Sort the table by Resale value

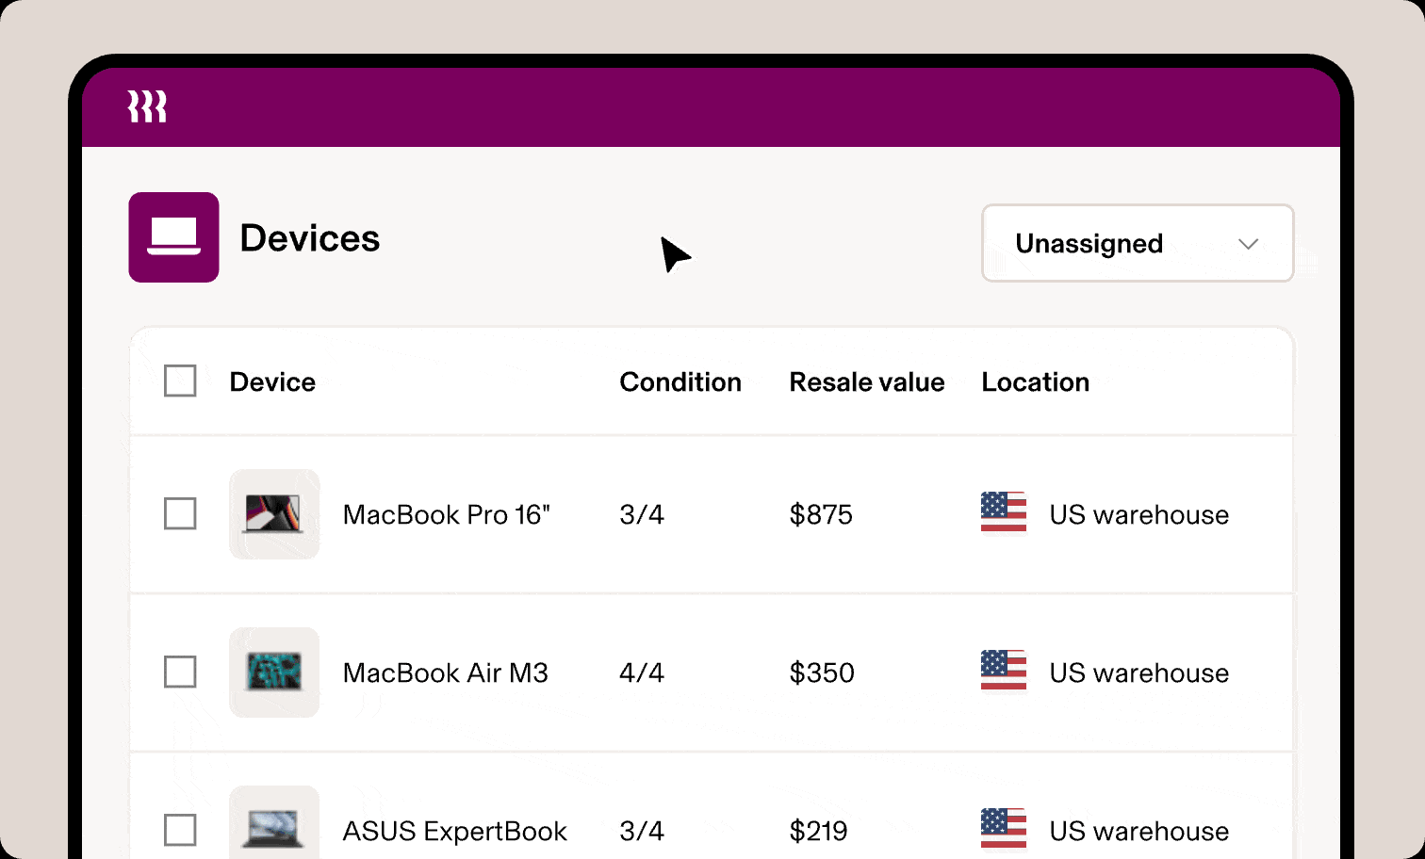click(x=867, y=381)
